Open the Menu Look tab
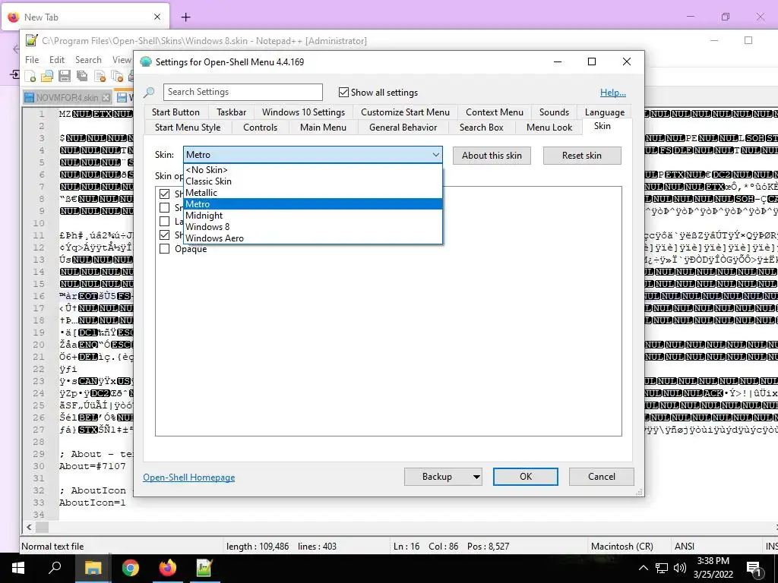Image resolution: width=778 pixels, height=583 pixels. pos(549,128)
